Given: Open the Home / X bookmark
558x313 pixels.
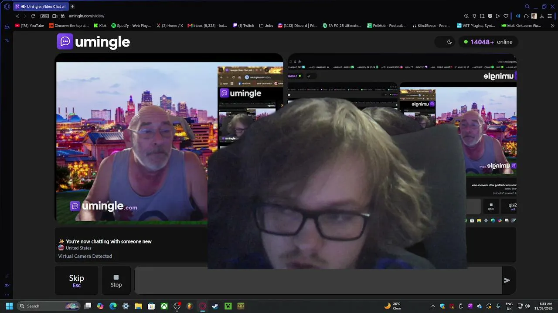Looking at the screenshot, I should (x=170, y=26).
